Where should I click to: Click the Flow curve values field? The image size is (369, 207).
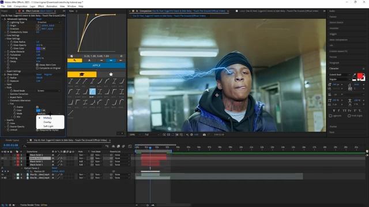click(x=96, y=56)
